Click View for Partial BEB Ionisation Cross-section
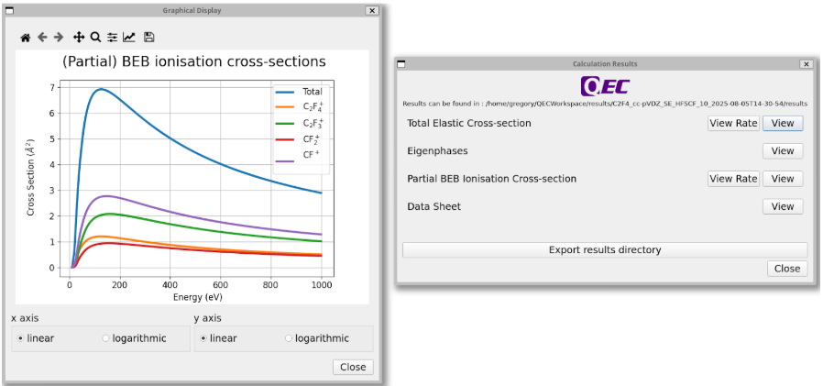The width and height of the screenshot is (823, 386). (x=783, y=179)
